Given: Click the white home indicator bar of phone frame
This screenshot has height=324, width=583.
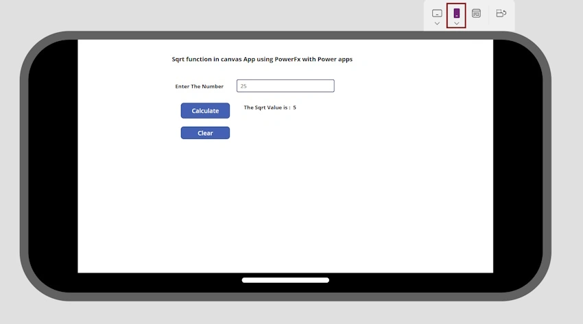Looking at the screenshot, I should tap(285, 280).
